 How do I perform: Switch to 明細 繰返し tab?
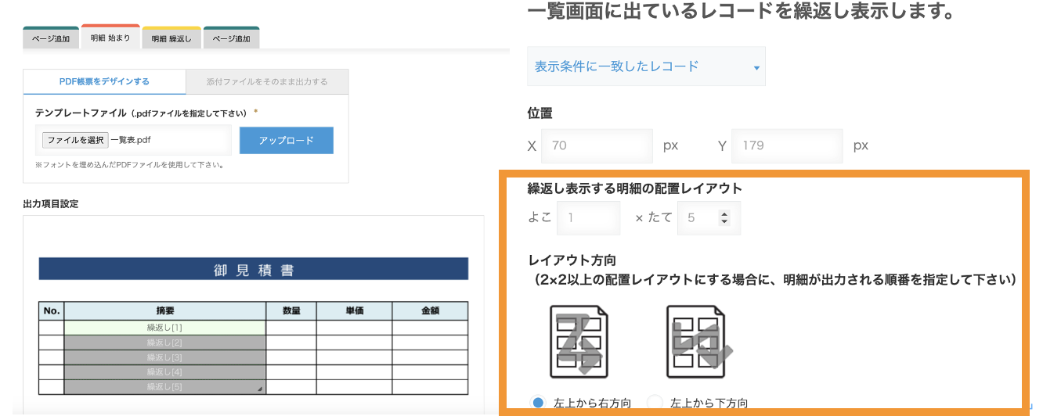pos(171,38)
